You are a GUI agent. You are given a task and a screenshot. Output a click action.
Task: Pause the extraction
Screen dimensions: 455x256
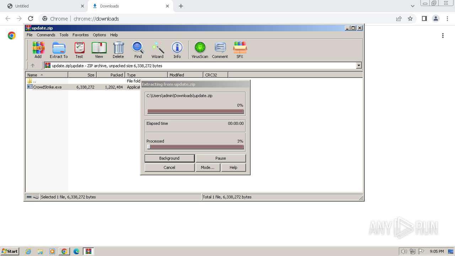221,158
